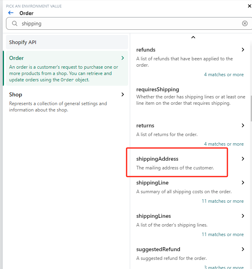
Task: Click the magnifier search icon
Action: pos(15,23)
